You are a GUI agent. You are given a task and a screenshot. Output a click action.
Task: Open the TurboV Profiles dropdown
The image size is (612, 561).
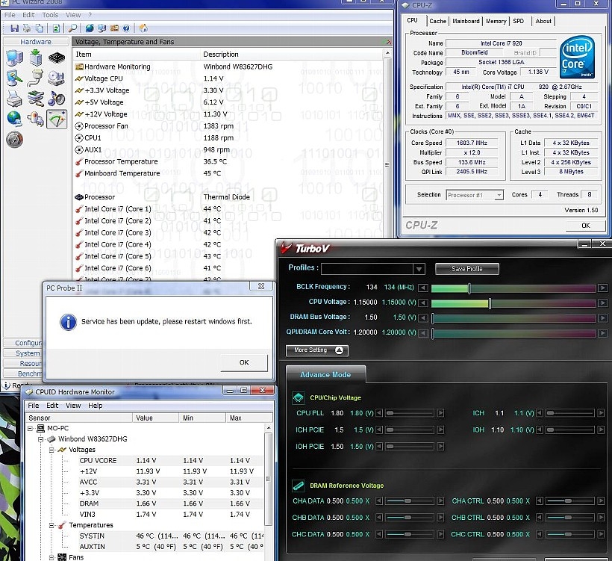pyautogui.click(x=419, y=269)
